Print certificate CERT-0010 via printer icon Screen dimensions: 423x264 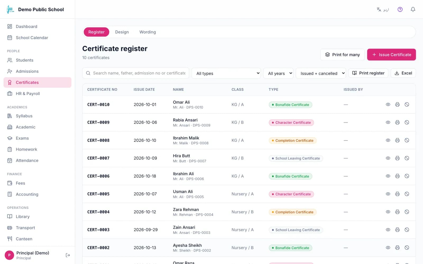tap(397, 105)
